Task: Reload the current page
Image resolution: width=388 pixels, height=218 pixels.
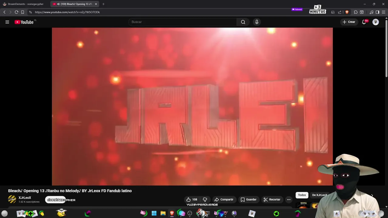Action: [16, 12]
